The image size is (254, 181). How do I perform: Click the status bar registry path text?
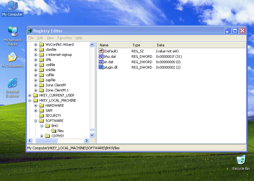coord(73,148)
